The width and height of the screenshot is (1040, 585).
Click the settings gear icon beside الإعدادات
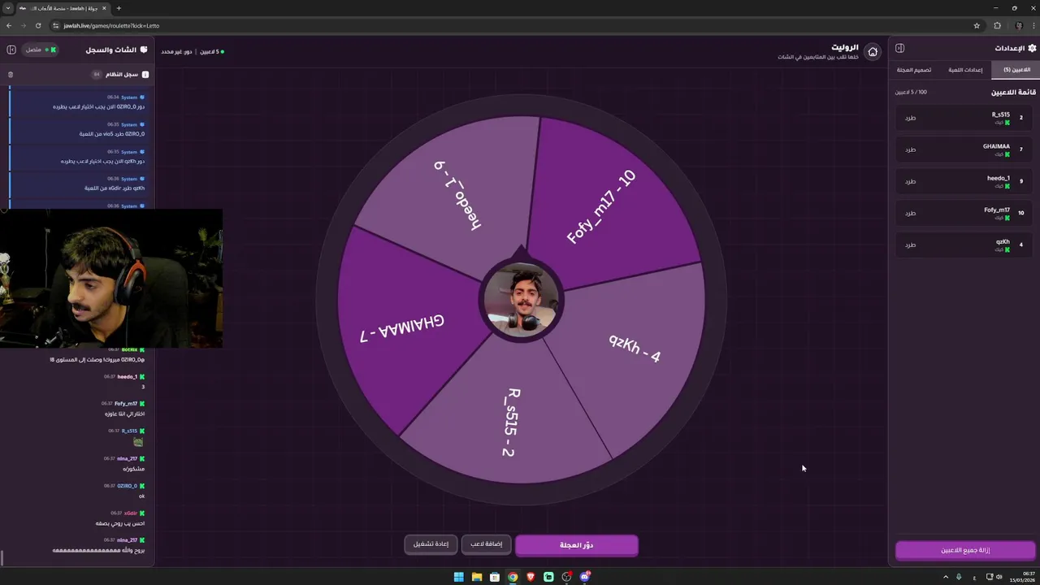click(x=1032, y=48)
